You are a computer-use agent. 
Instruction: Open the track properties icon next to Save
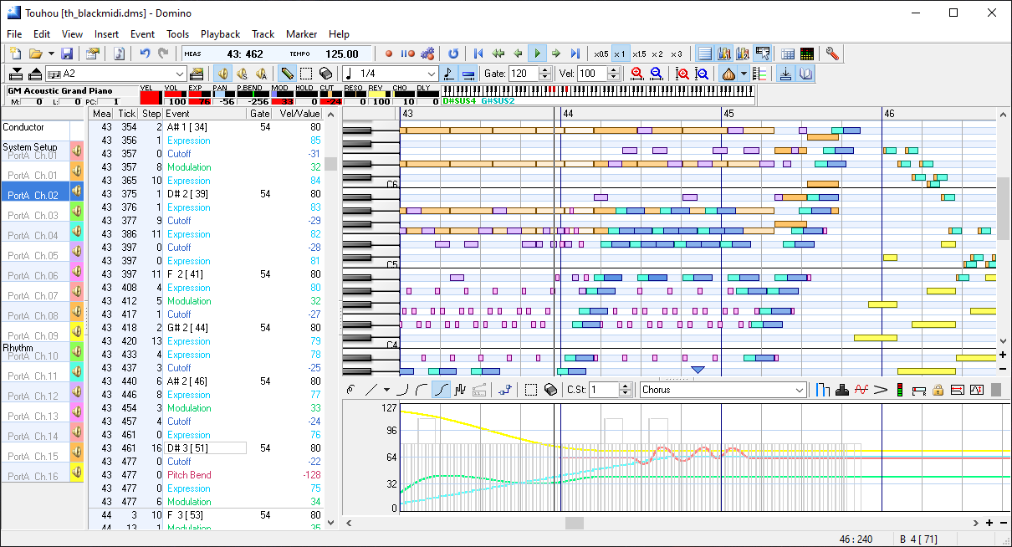pyautogui.click(x=92, y=54)
